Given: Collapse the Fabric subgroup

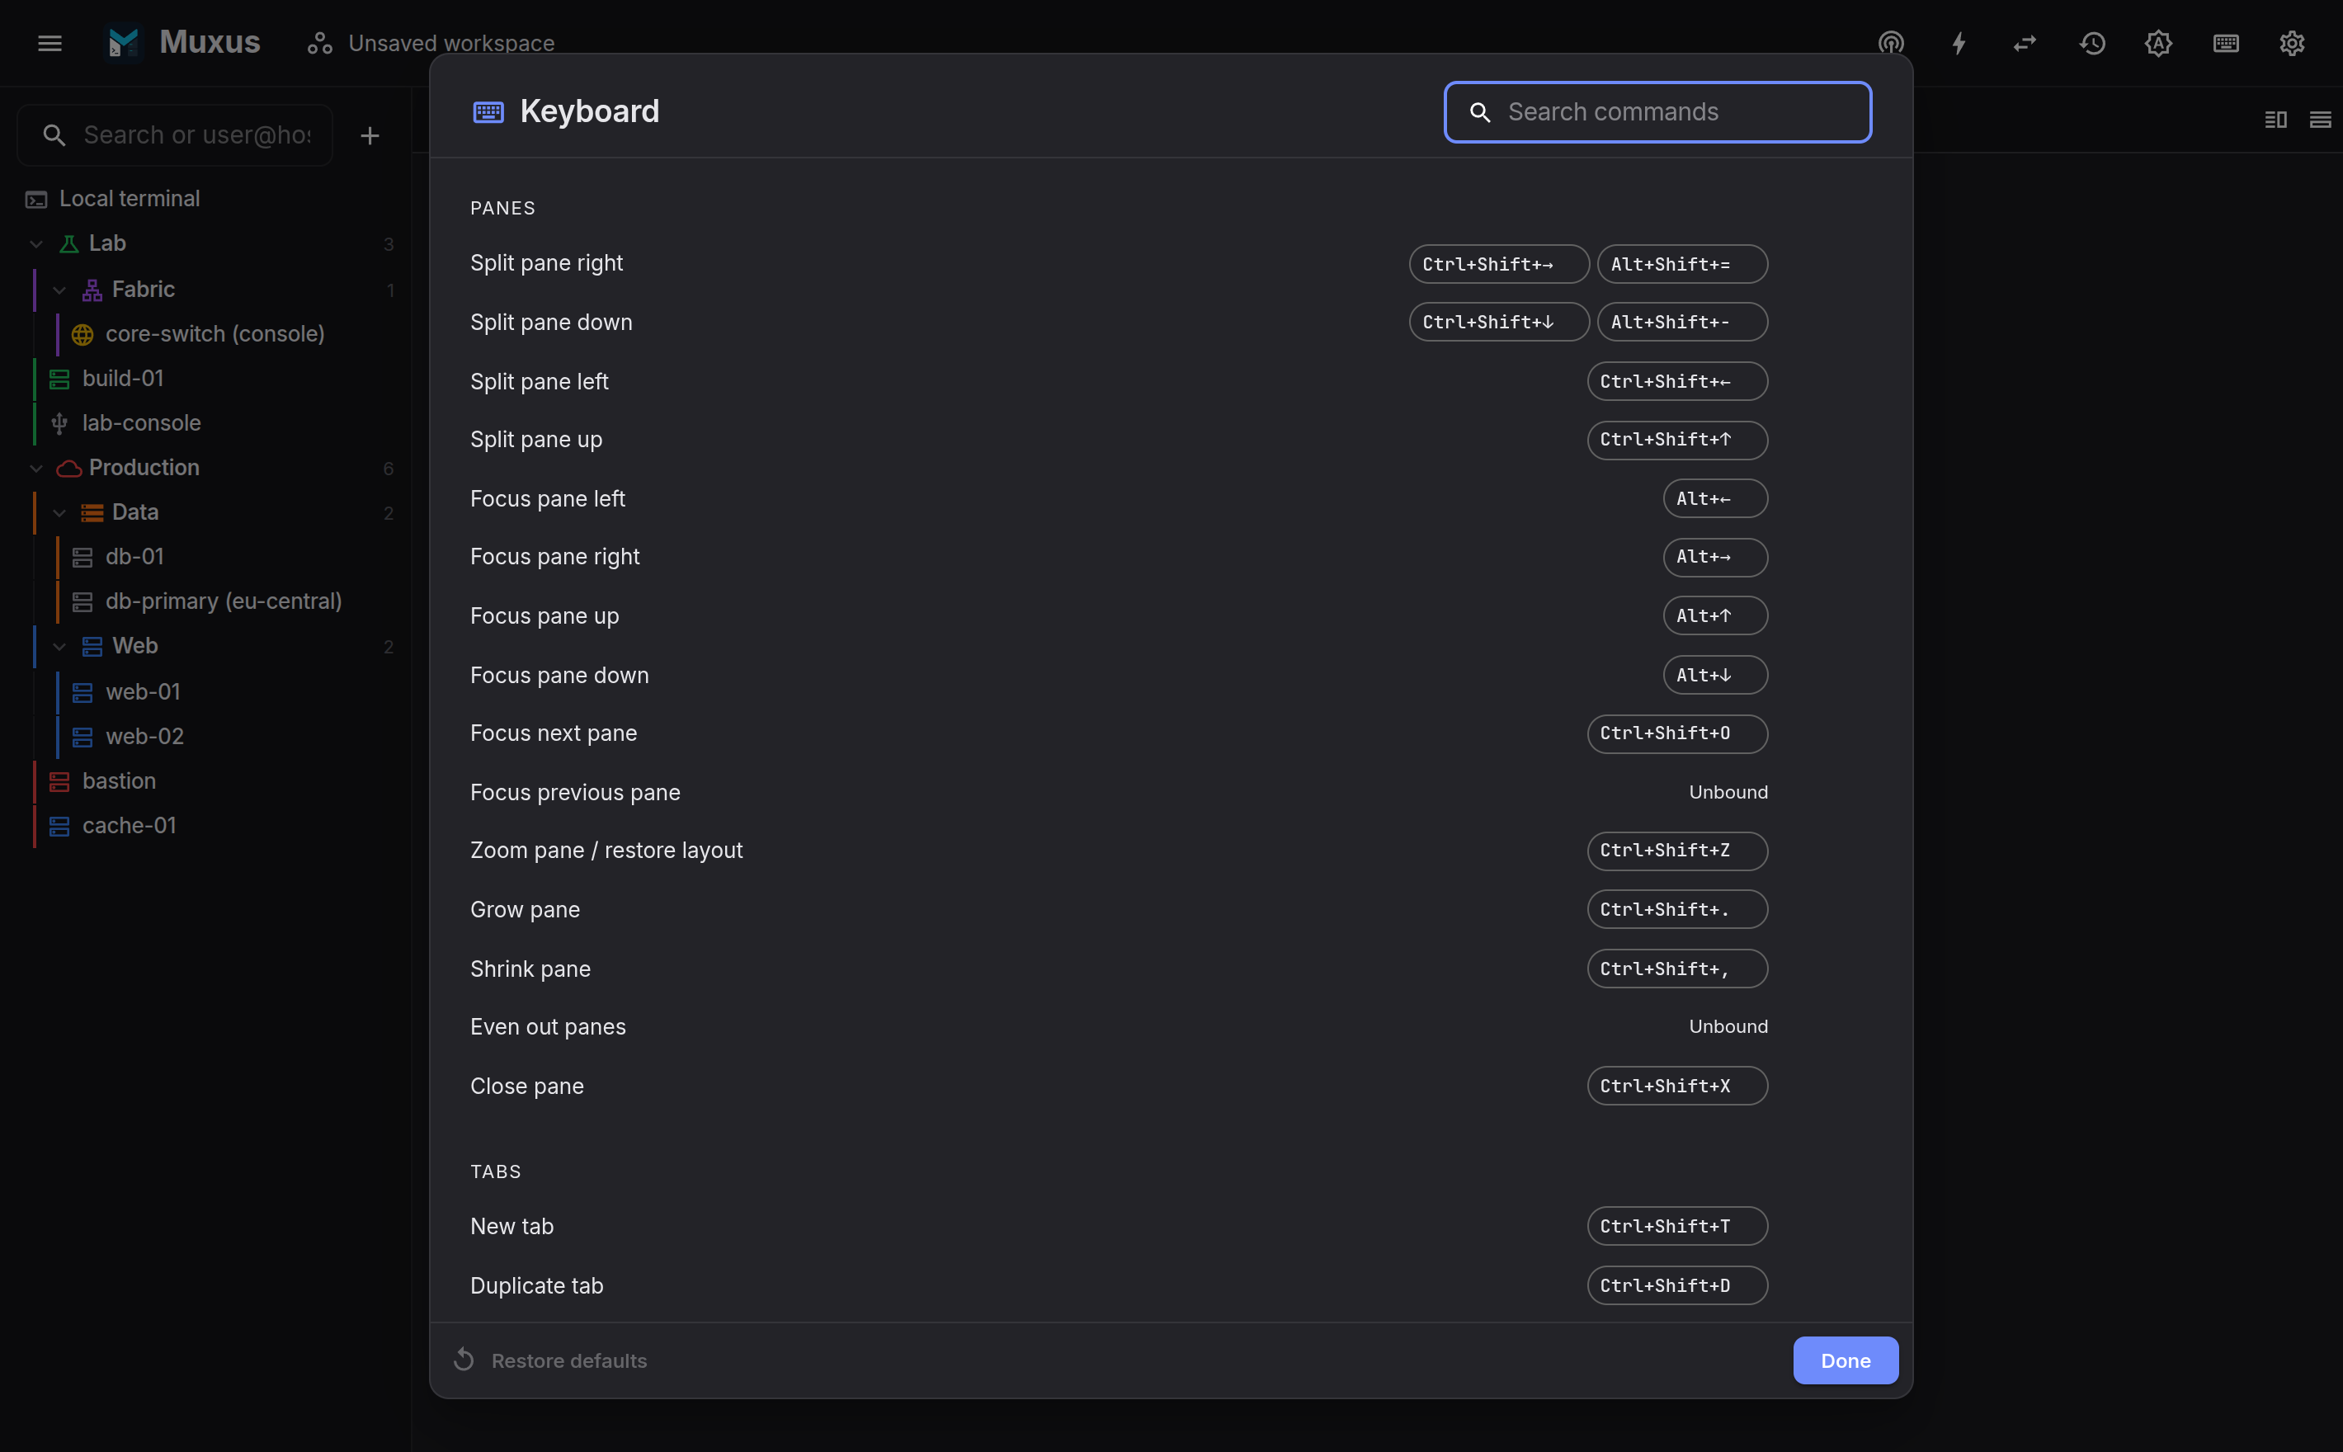Looking at the screenshot, I should tap(59, 290).
